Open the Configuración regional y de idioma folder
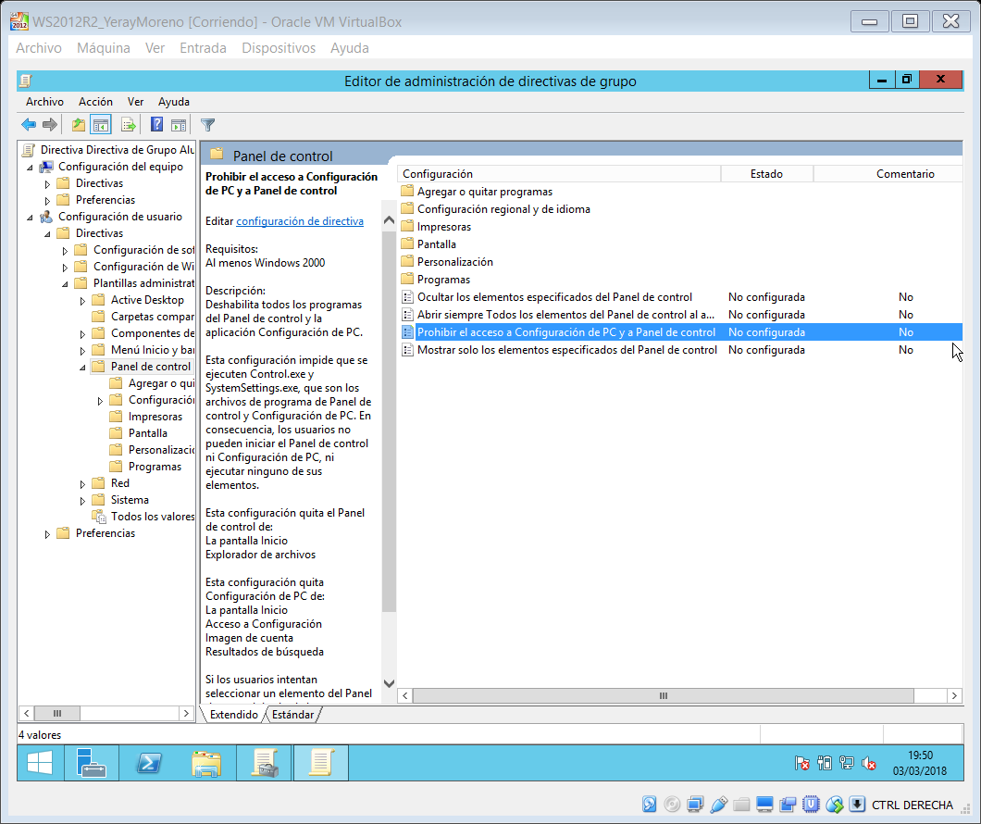This screenshot has width=981, height=824. coord(503,209)
